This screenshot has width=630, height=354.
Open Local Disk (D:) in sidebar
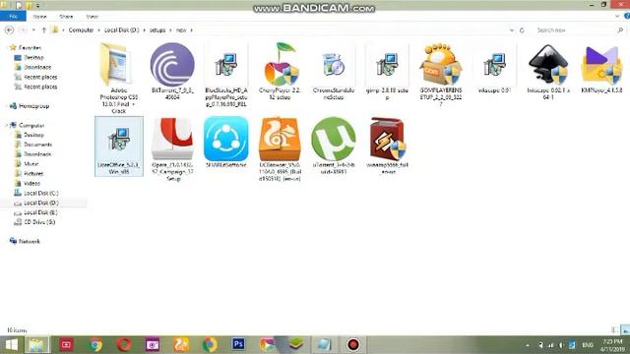click(41, 203)
